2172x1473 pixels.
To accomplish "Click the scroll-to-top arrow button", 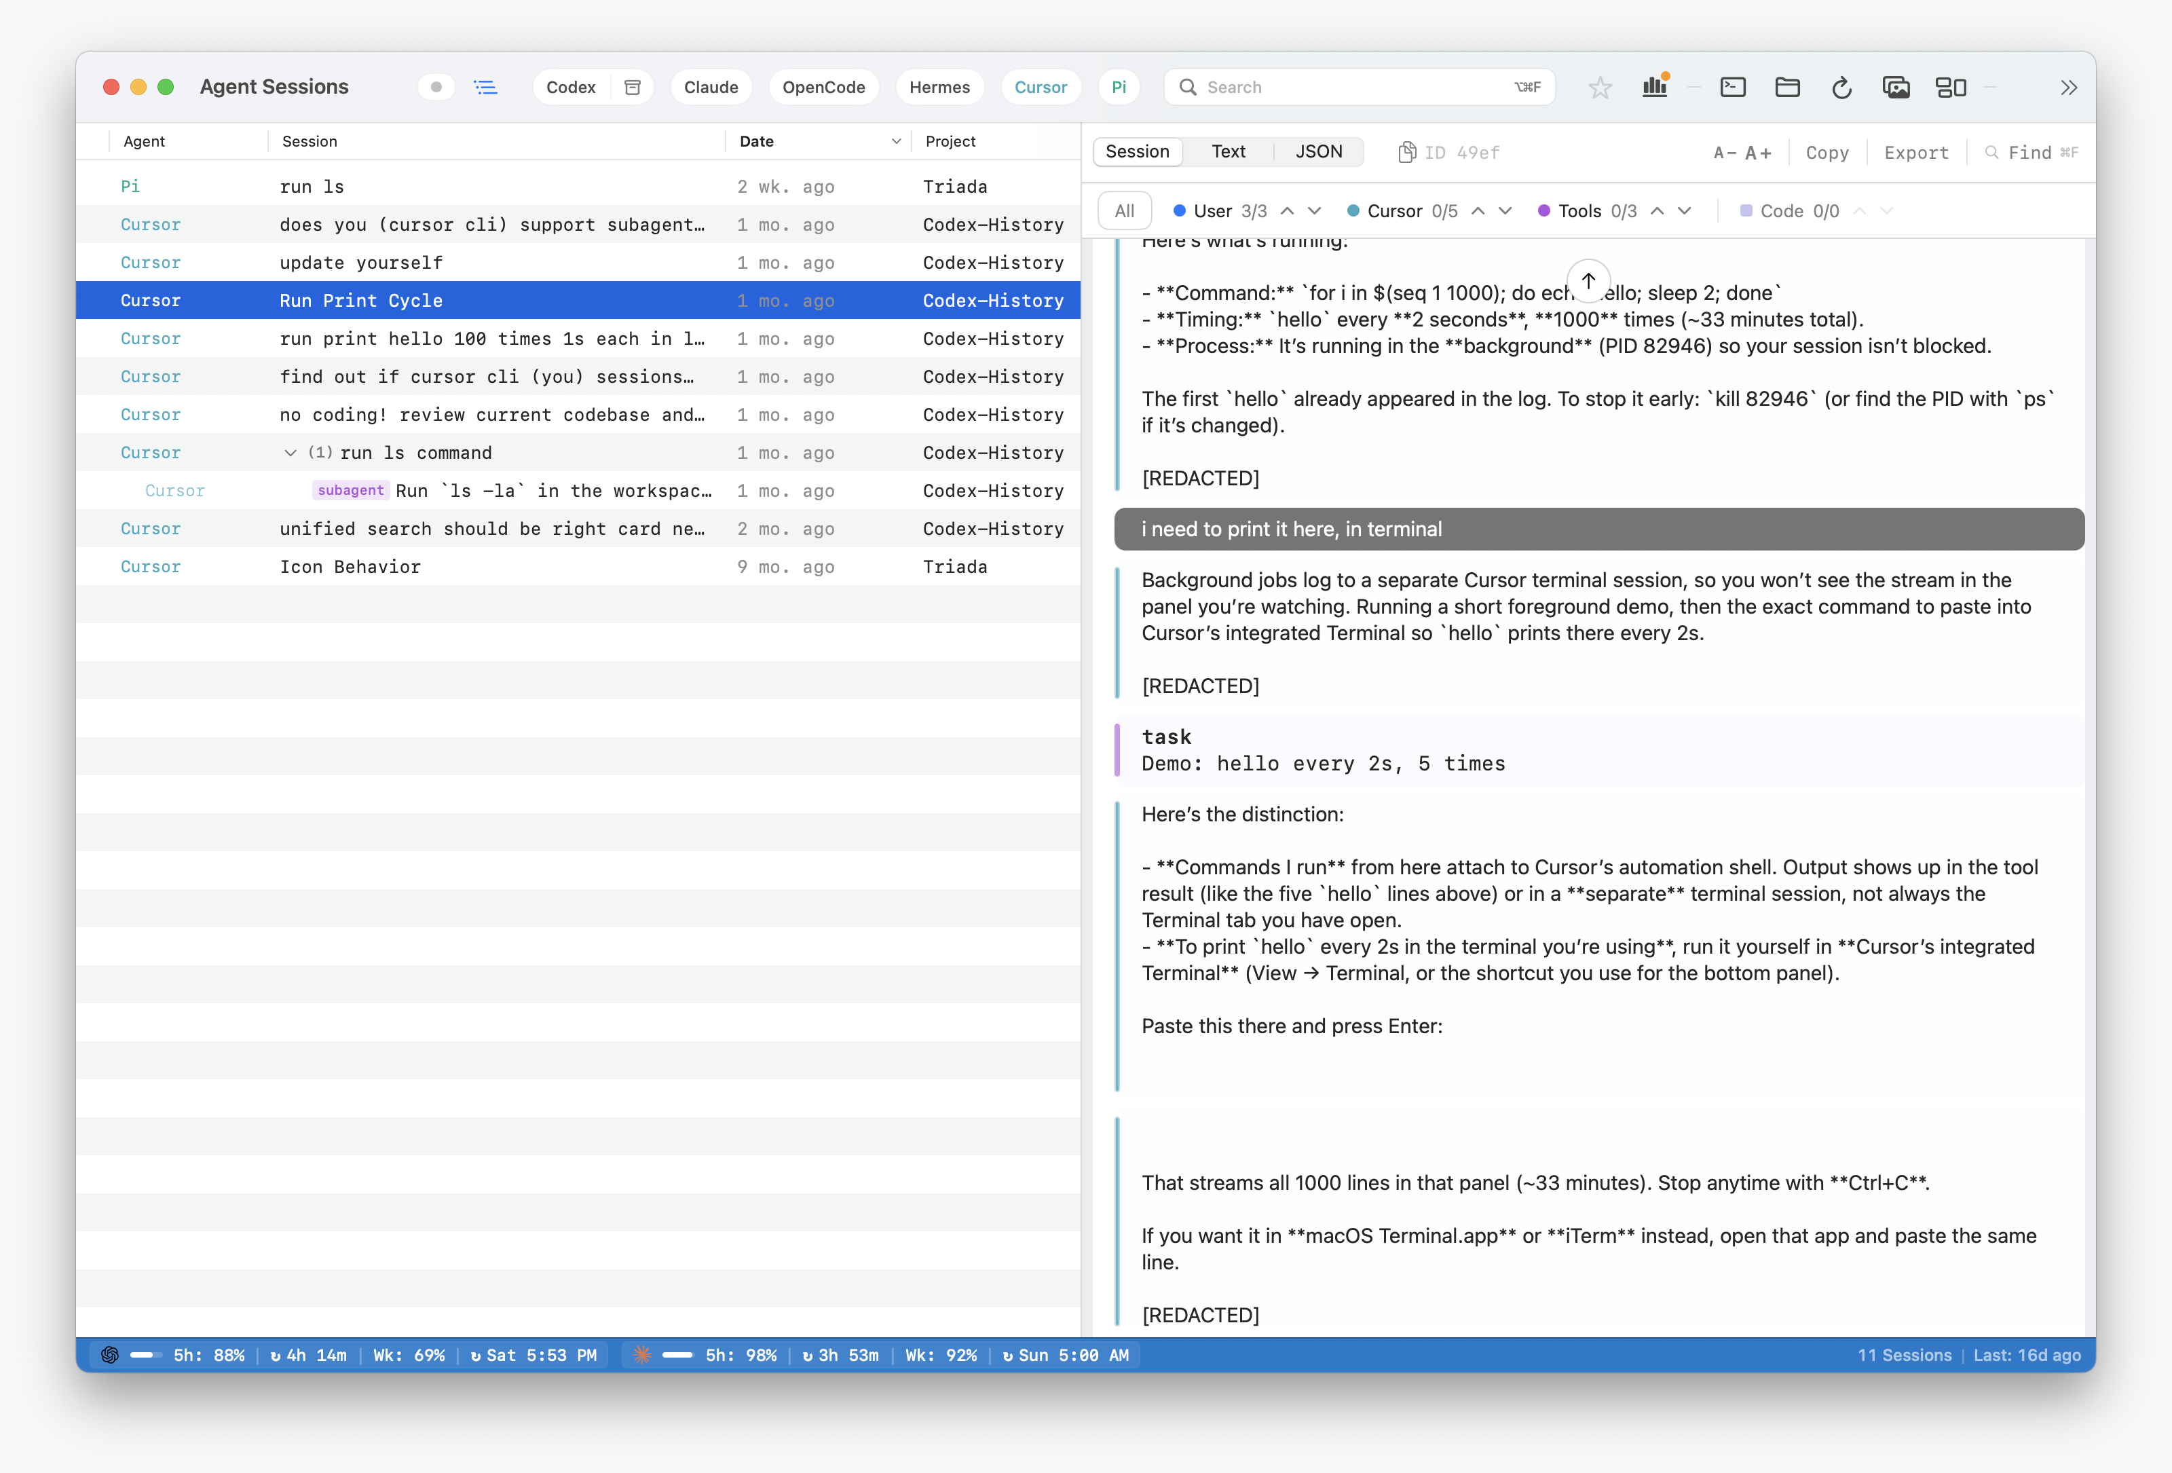I will point(1589,280).
